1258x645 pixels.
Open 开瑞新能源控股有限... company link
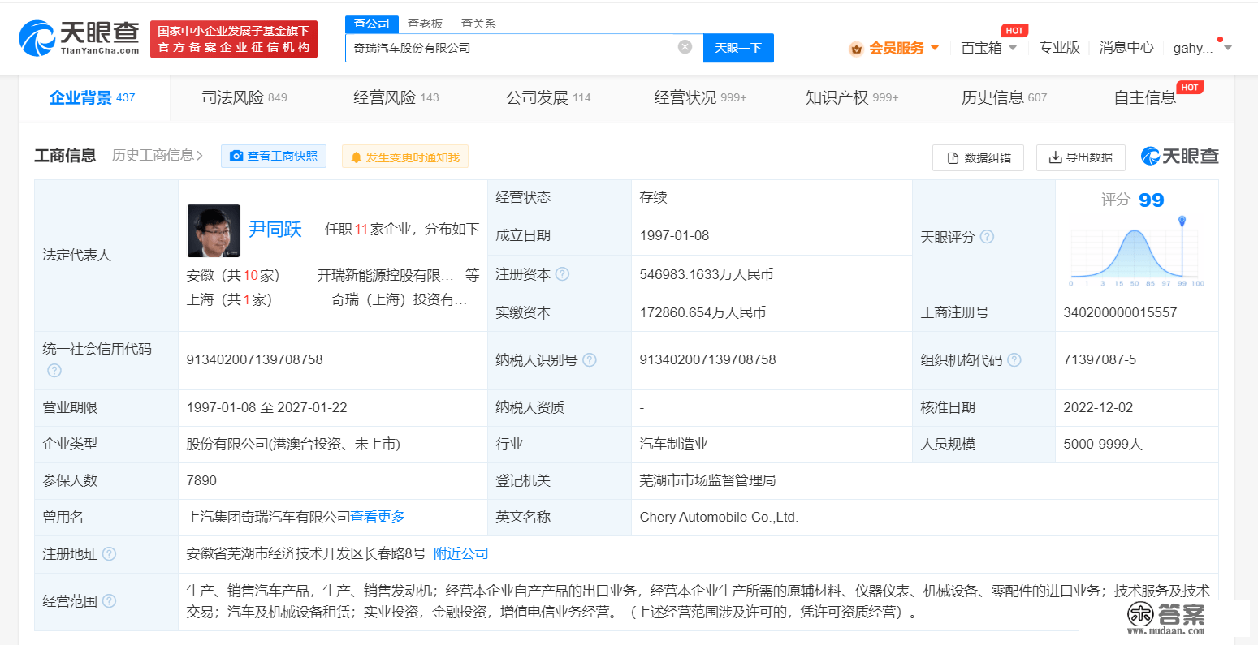[385, 275]
